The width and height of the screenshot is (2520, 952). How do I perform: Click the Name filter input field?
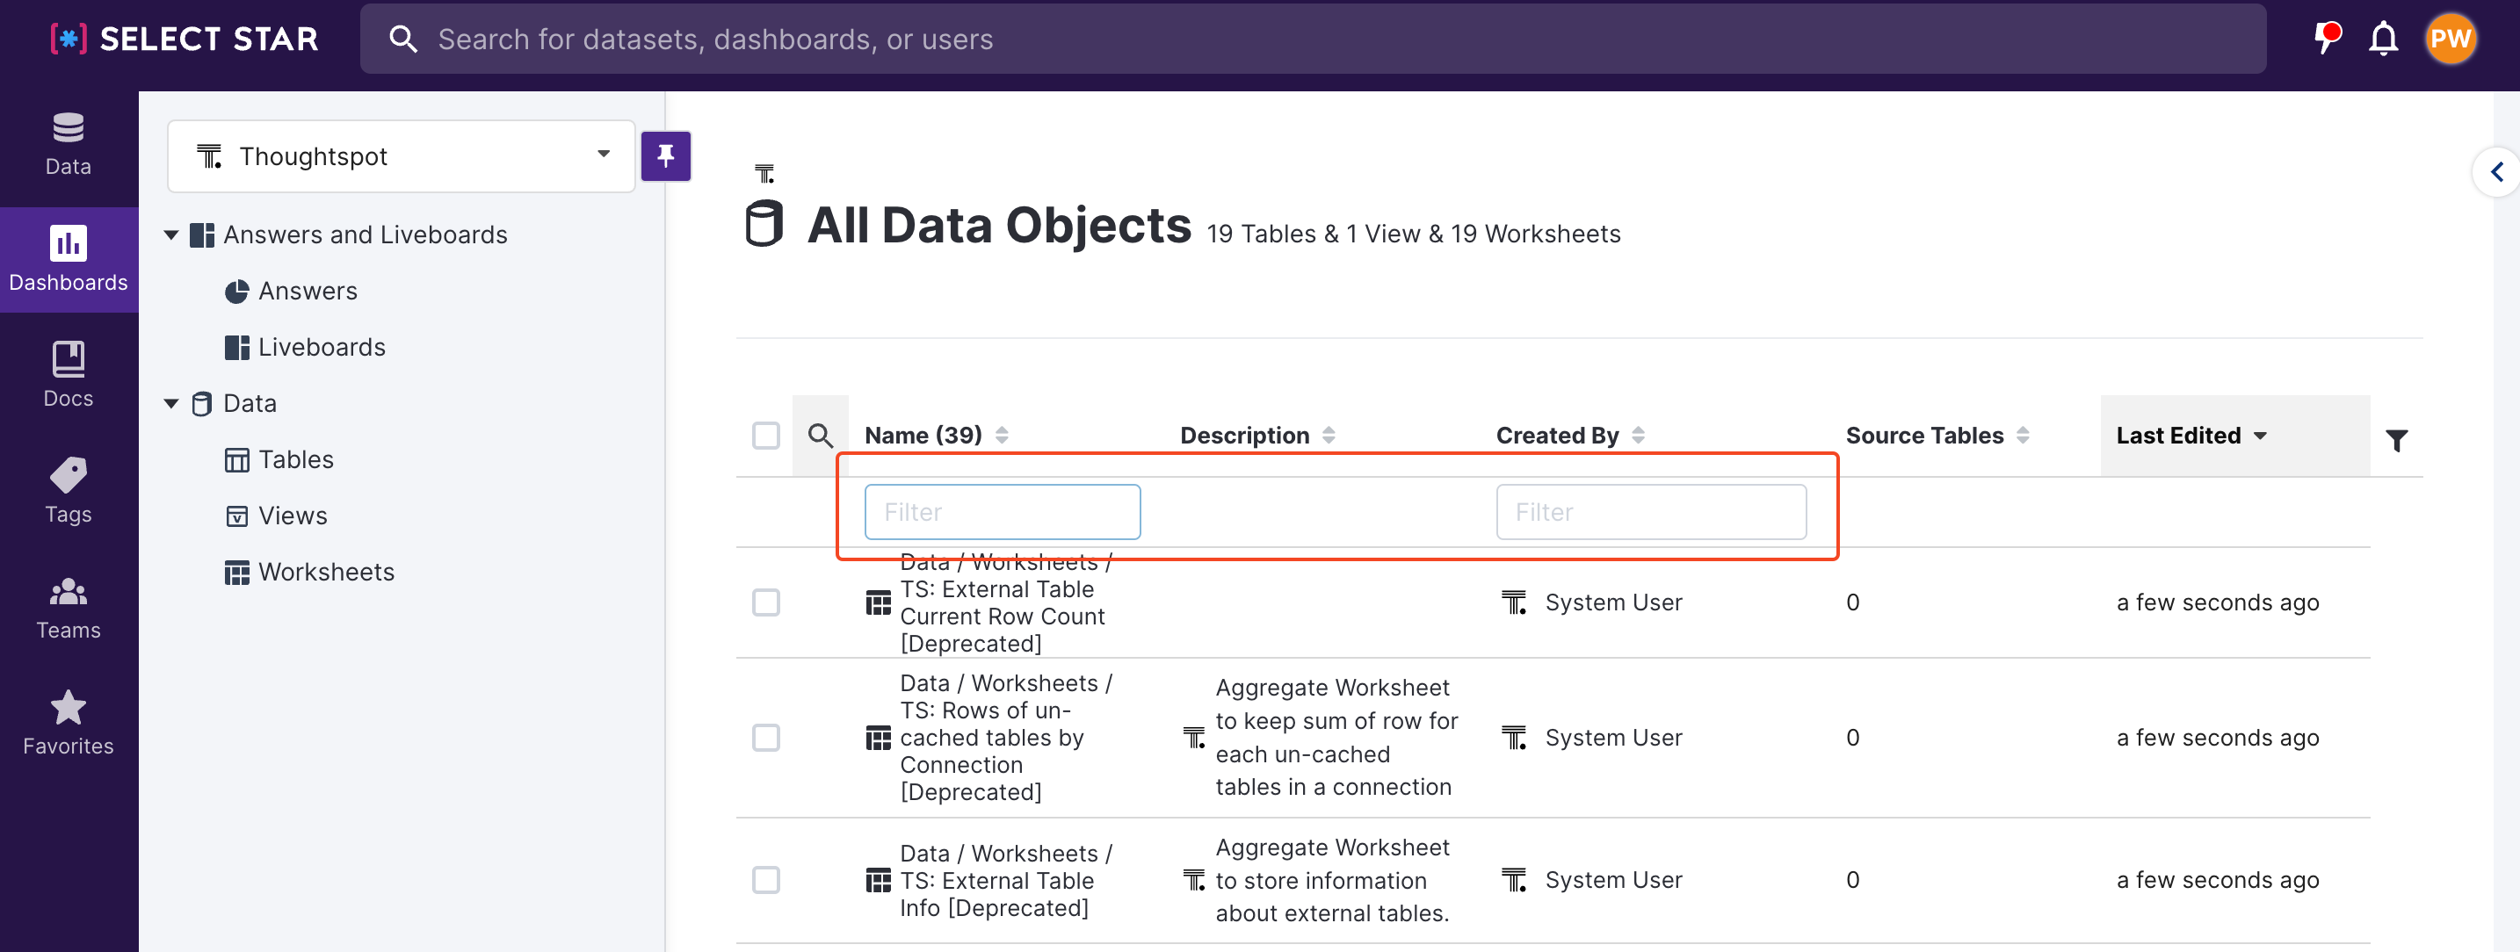(x=1002, y=511)
